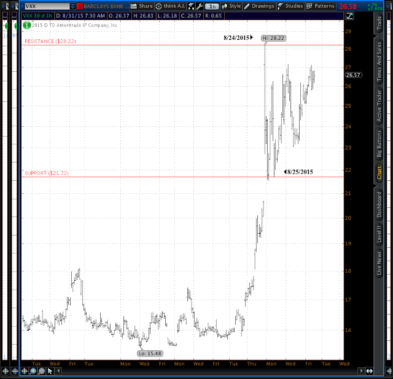The height and width of the screenshot is (379, 393).
Task: Open the Share menu
Action: 142,6
